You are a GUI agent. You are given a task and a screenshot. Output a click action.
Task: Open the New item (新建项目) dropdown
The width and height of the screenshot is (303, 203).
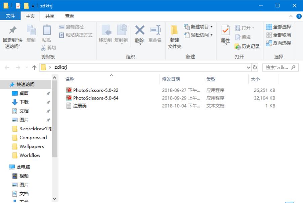[198, 27]
